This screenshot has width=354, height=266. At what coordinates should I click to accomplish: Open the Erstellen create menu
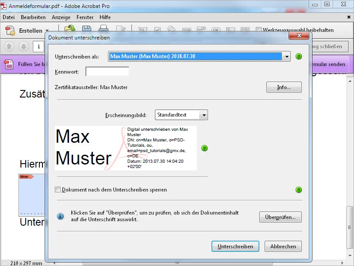point(27,31)
